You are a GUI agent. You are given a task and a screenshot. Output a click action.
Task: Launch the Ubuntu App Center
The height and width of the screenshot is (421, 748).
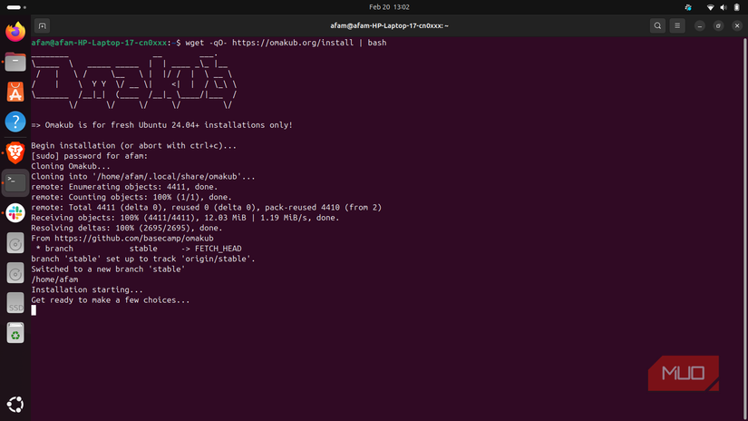tap(15, 93)
